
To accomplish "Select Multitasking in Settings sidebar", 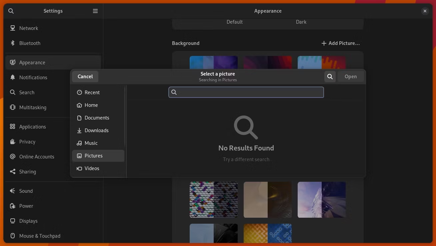I will (38, 108).
